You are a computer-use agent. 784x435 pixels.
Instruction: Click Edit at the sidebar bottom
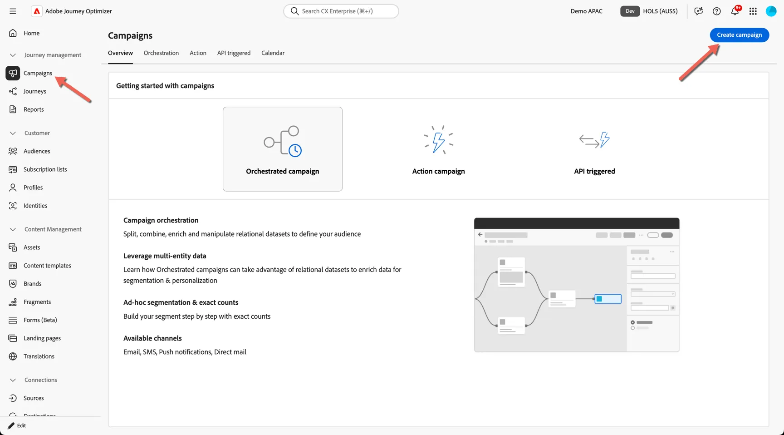pos(17,426)
